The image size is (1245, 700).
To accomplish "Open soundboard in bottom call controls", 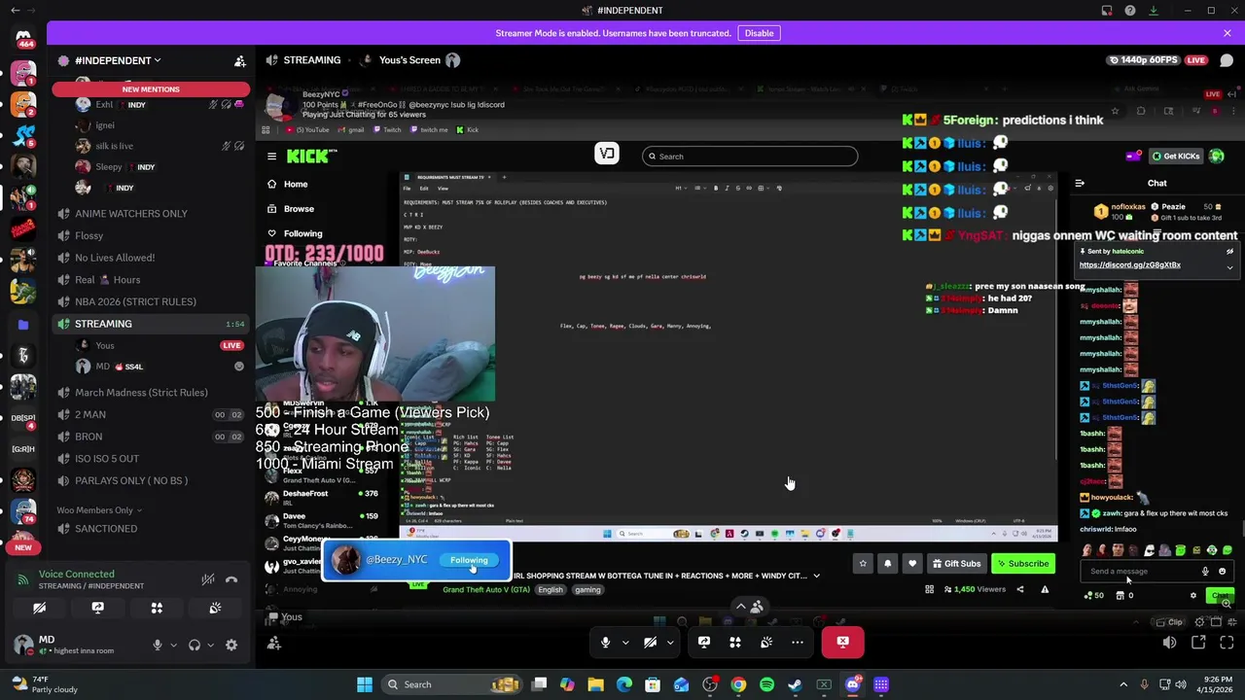I will coord(766,642).
